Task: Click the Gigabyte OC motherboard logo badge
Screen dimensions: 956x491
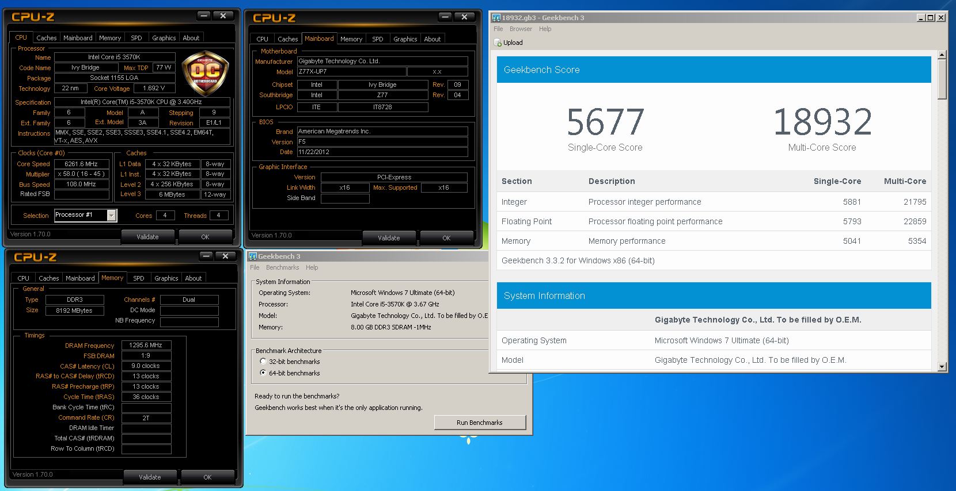Action: 205,72
